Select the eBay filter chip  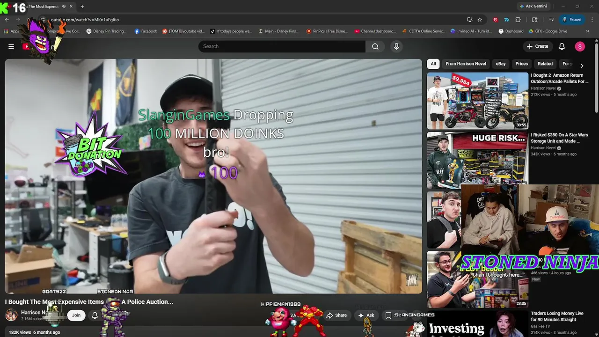(501, 64)
